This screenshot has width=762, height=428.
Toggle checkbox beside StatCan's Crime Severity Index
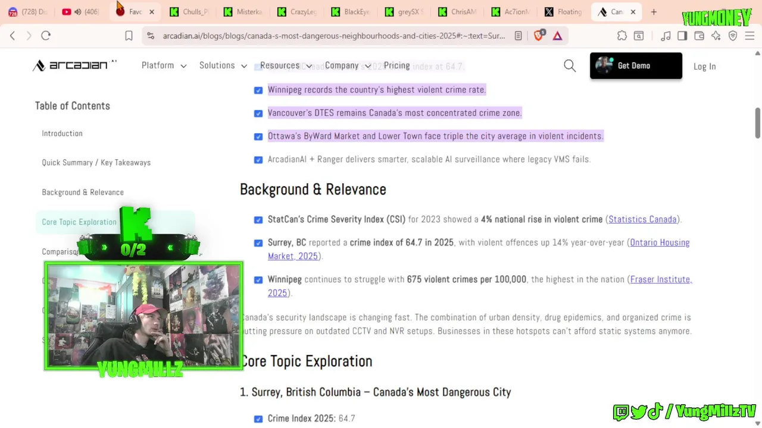click(x=258, y=220)
